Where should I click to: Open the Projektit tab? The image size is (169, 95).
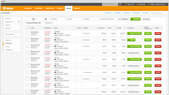click(60, 8)
